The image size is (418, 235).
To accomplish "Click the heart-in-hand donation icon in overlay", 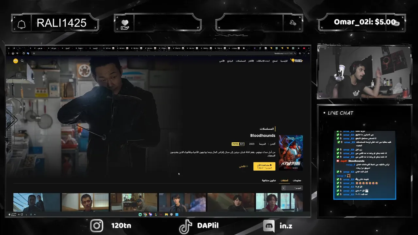I will pyautogui.click(x=125, y=24).
